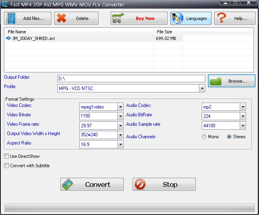Image resolution: width=259 pixels, height=215 pixels.
Task: Click the film strip Add files icon
Action: [x=11, y=18]
